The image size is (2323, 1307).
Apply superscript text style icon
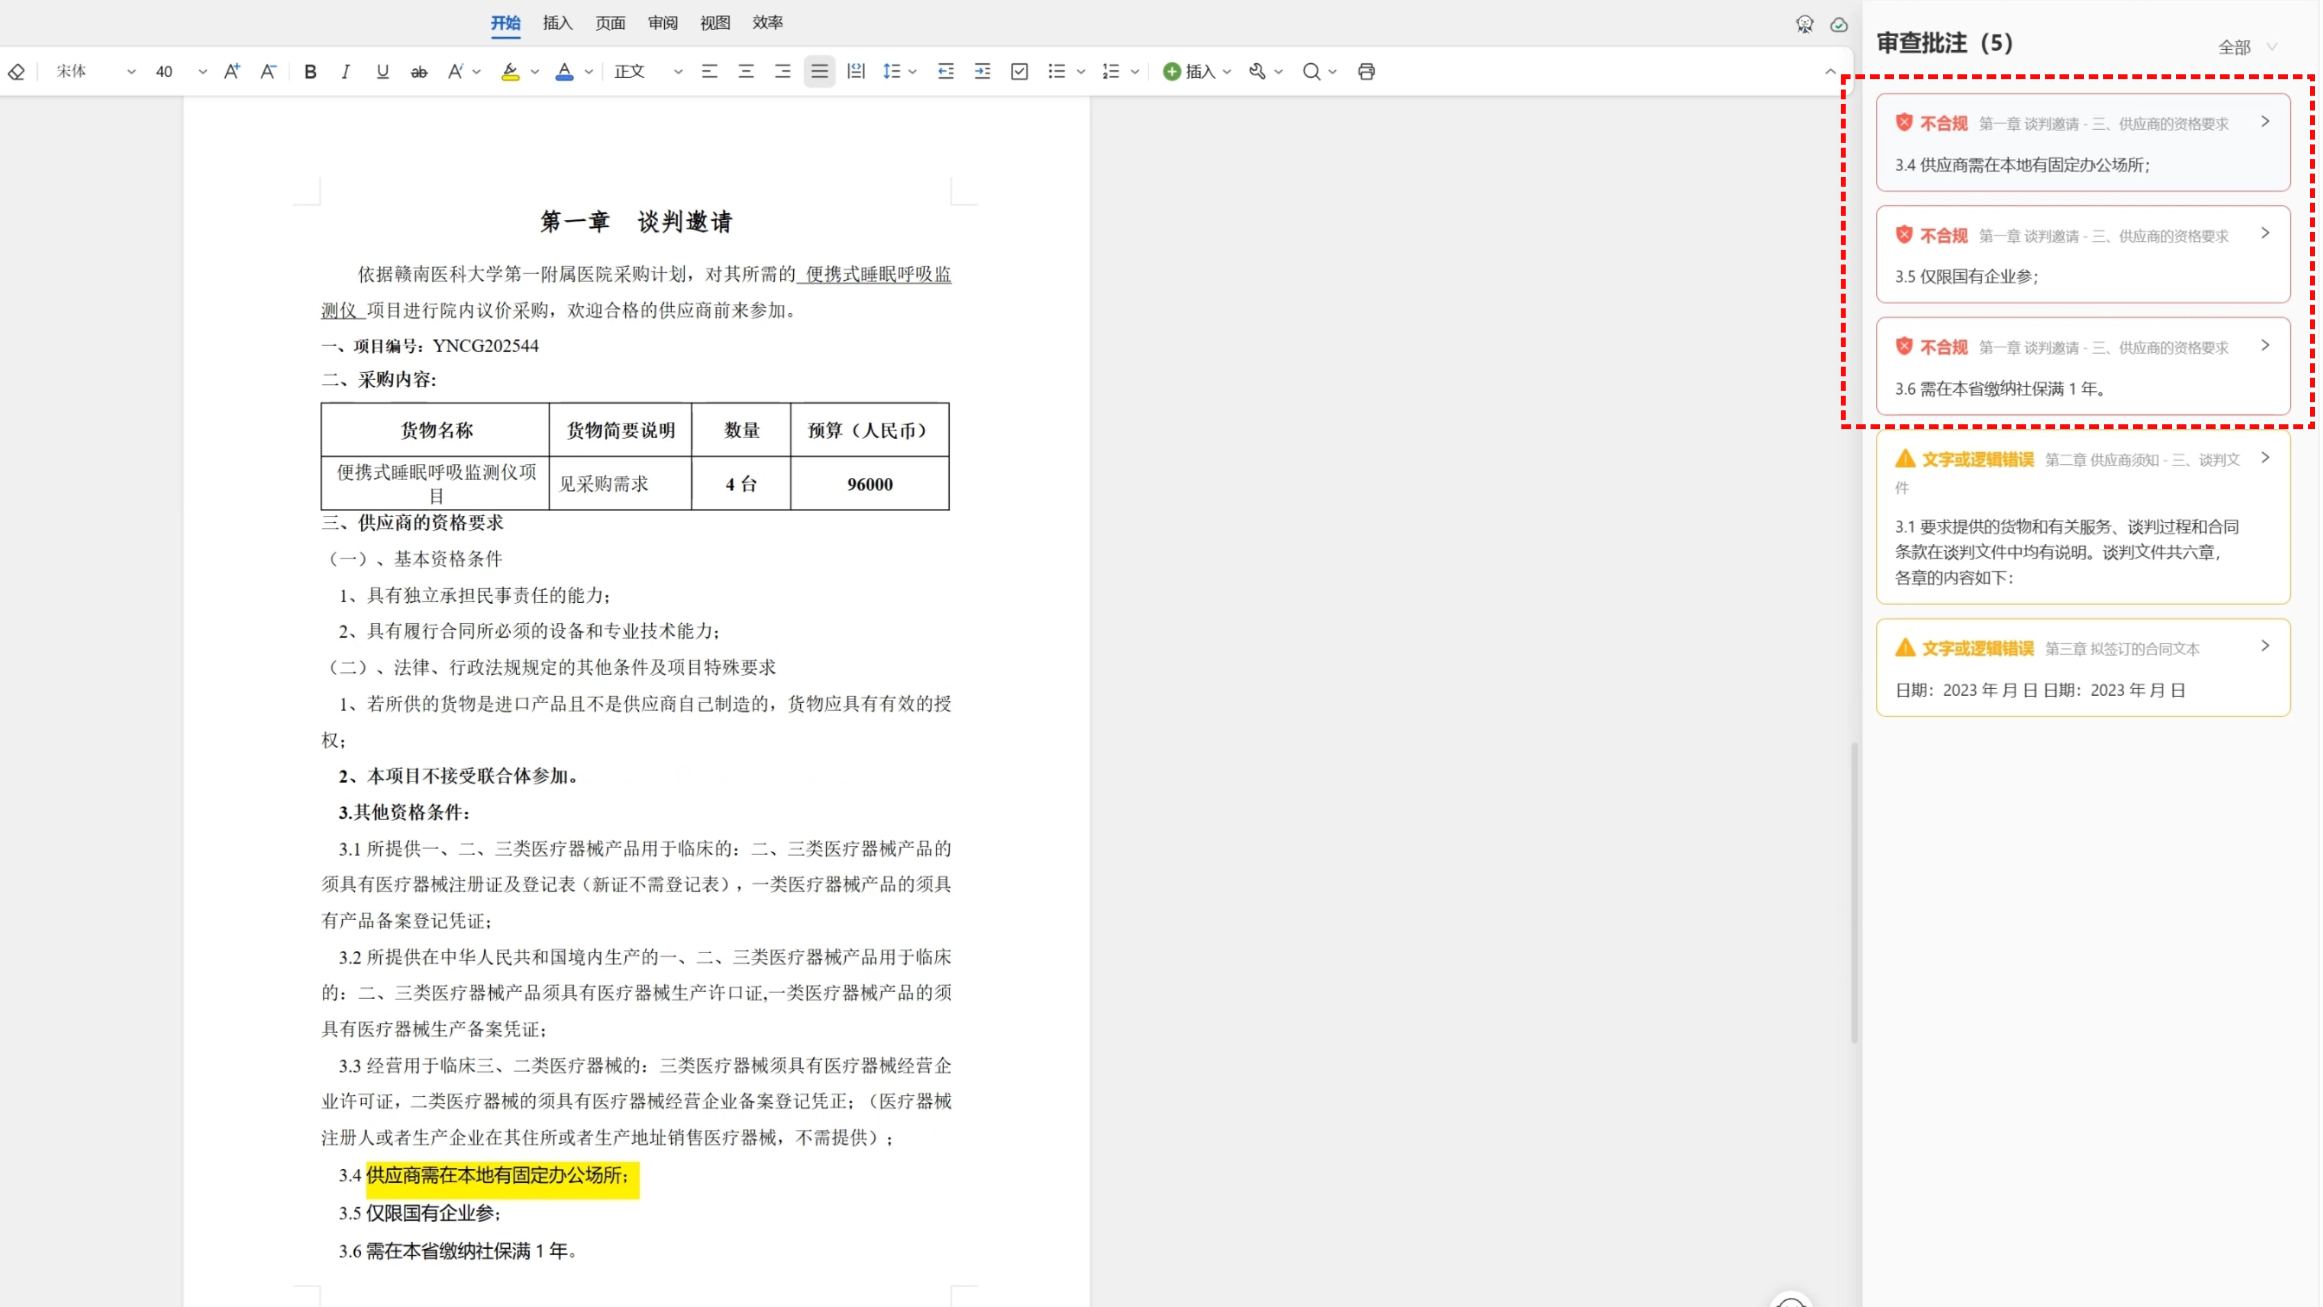coord(455,71)
